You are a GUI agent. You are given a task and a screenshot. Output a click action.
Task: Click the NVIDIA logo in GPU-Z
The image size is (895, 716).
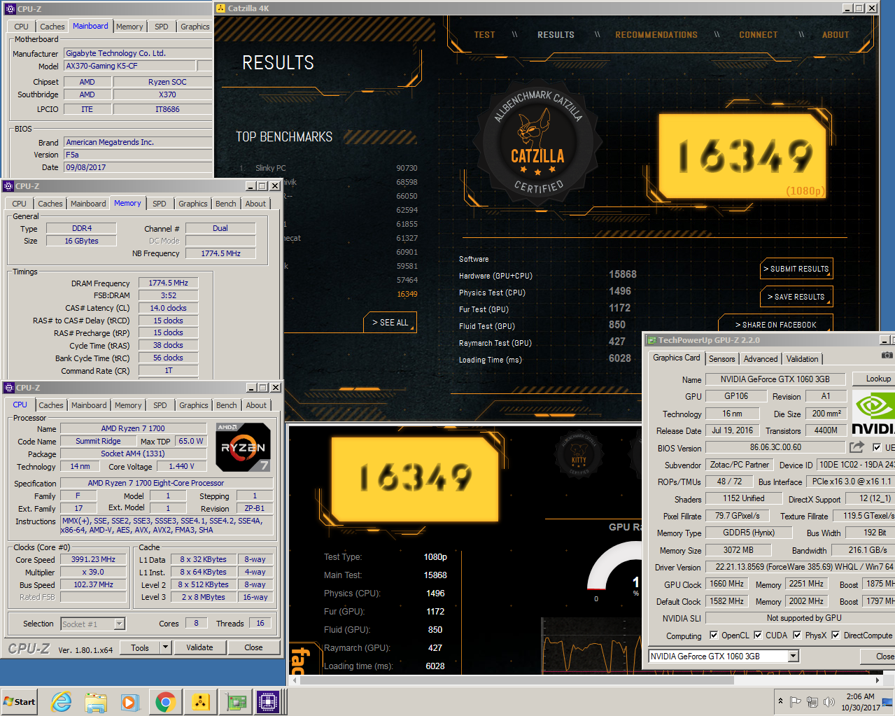pos(873,414)
